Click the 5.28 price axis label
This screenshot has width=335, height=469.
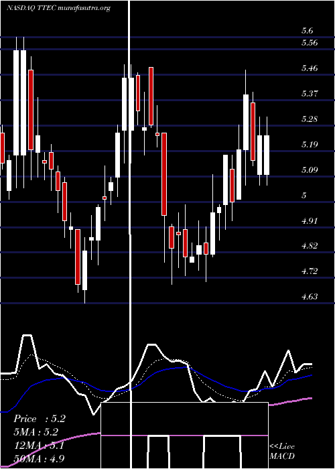(310, 119)
